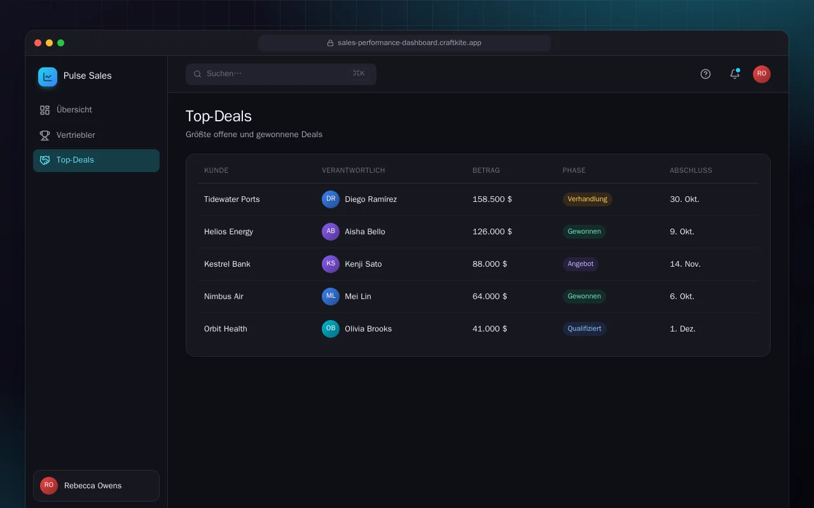Click the DR avatar for Diego Ramírez
This screenshot has width=814, height=508.
(331, 199)
